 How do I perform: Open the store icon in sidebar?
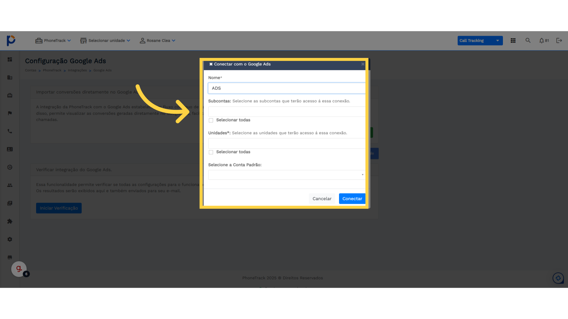[10, 257]
